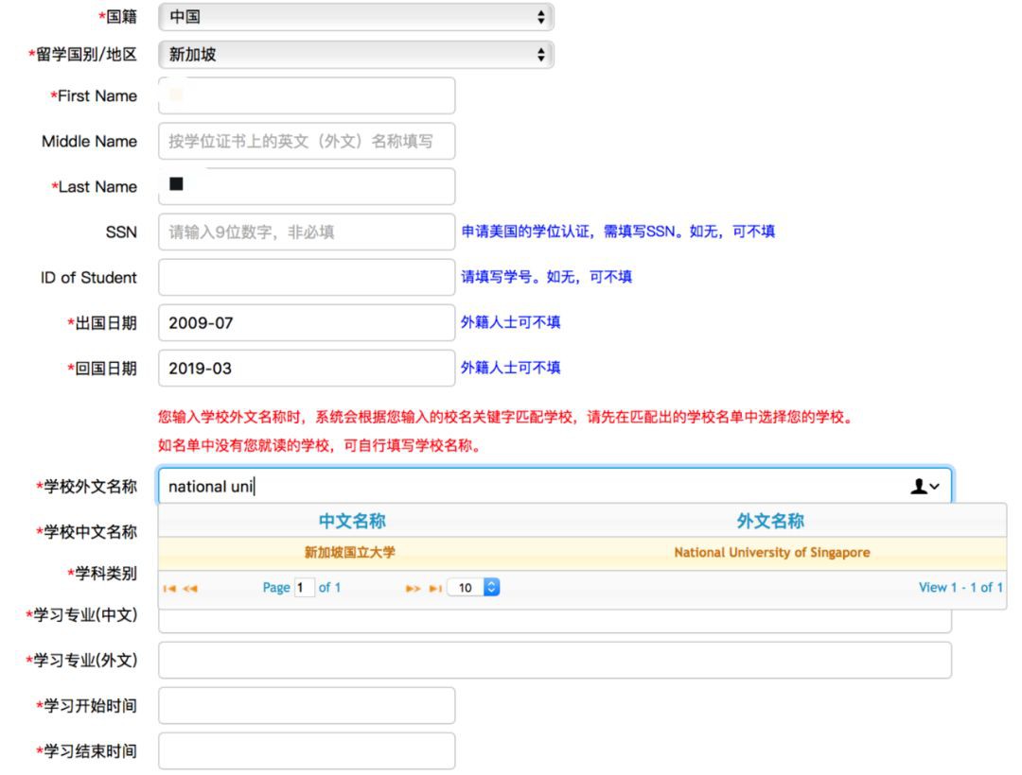Viewport: 1022px width, 775px height.
Task: Go to first page in school list pager
Action: click(x=168, y=588)
